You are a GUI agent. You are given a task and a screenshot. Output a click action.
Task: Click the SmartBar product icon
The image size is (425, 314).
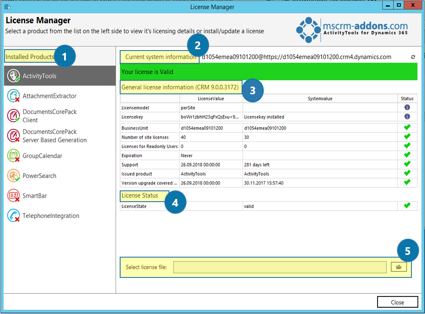[x=13, y=196]
